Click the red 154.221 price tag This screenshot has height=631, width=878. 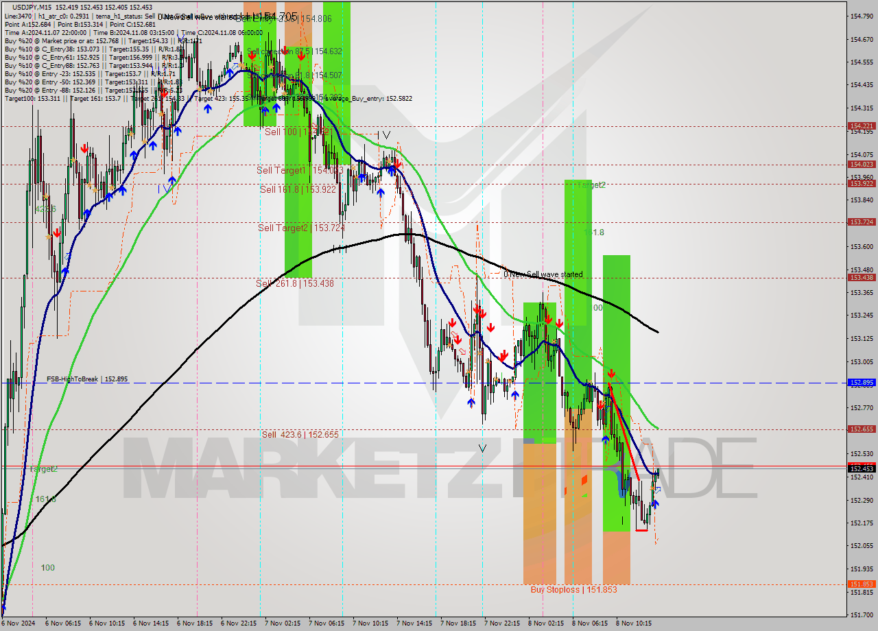862,126
